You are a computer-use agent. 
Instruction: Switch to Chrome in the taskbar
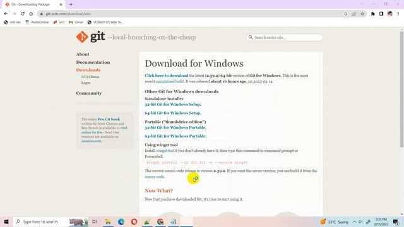tap(160, 222)
